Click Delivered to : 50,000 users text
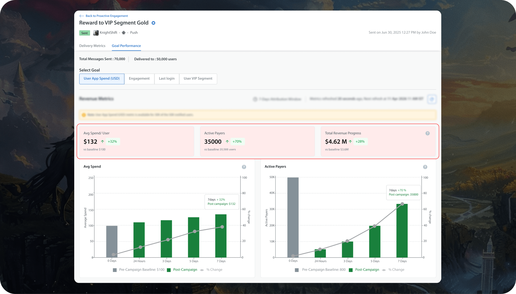 [156, 59]
